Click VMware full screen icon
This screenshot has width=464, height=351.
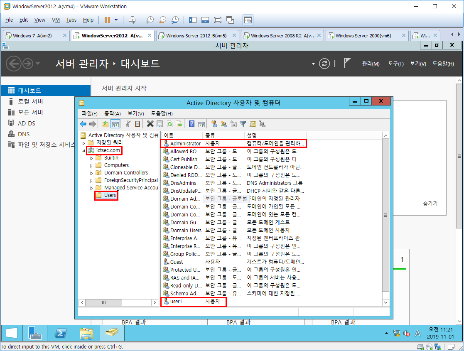(218, 20)
